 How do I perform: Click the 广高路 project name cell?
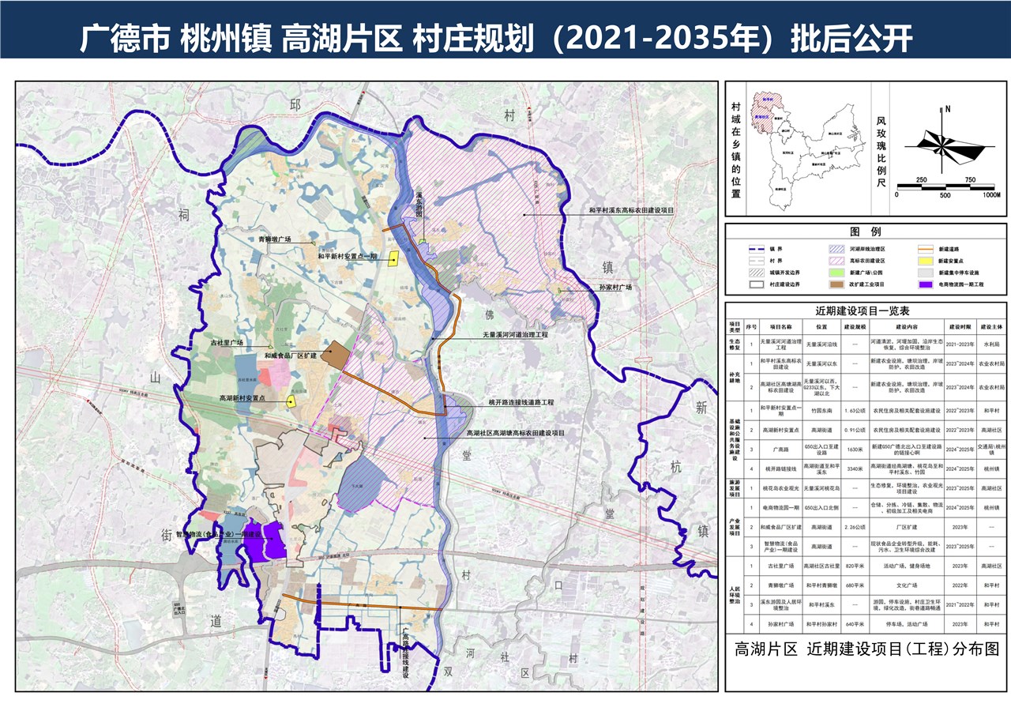point(781,449)
